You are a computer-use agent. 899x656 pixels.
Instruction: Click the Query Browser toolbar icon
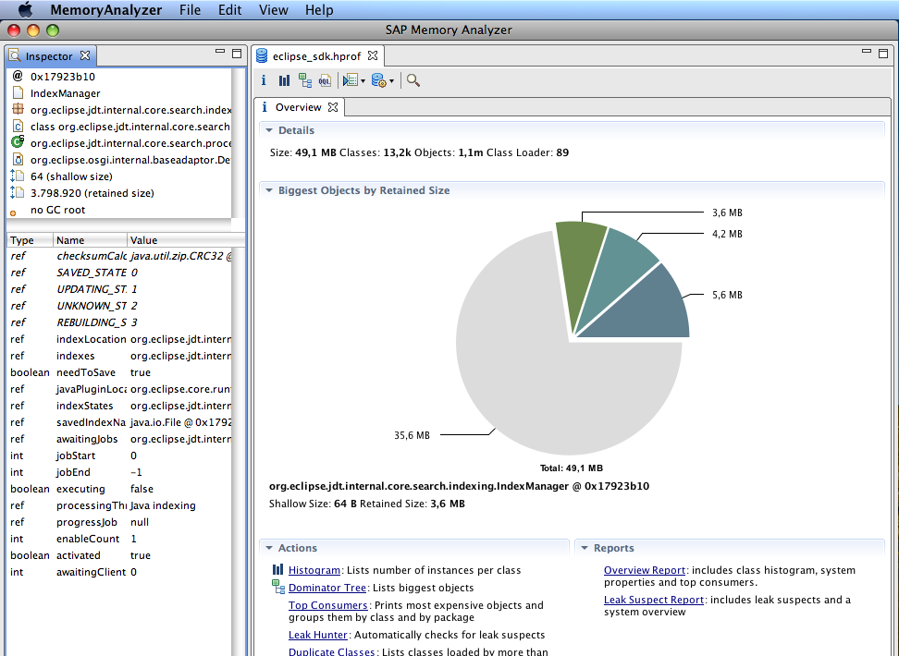click(351, 80)
